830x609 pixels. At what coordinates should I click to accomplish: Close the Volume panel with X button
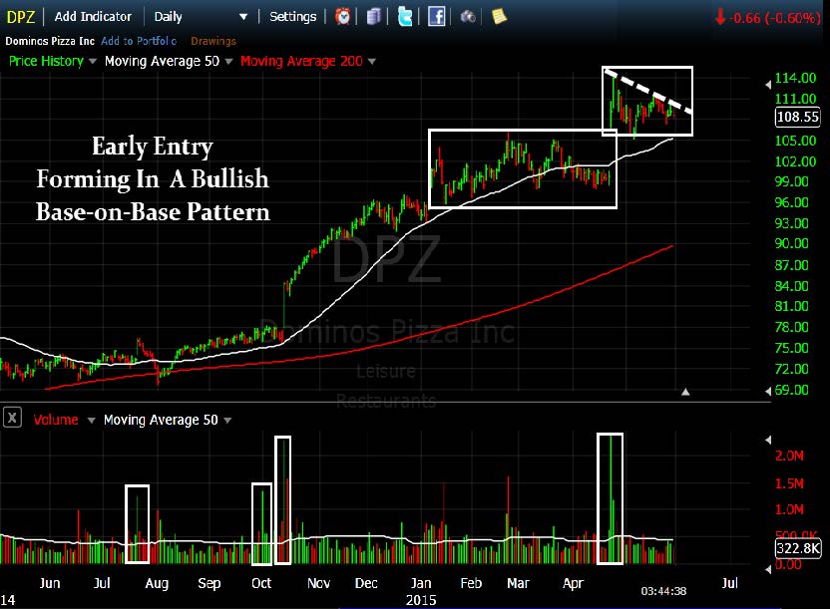[x=12, y=418]
